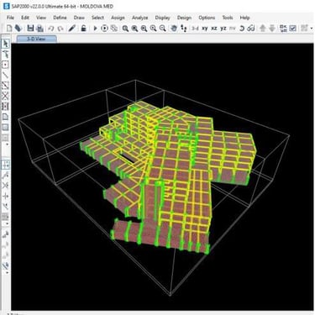The height and width of the screenshot is (315, 315).
Task: Click the Move Up in List arrow
Action: pos(263,29)
